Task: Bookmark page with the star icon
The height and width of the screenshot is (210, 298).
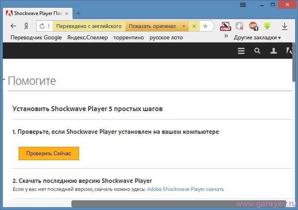Action: pos(205,26)
